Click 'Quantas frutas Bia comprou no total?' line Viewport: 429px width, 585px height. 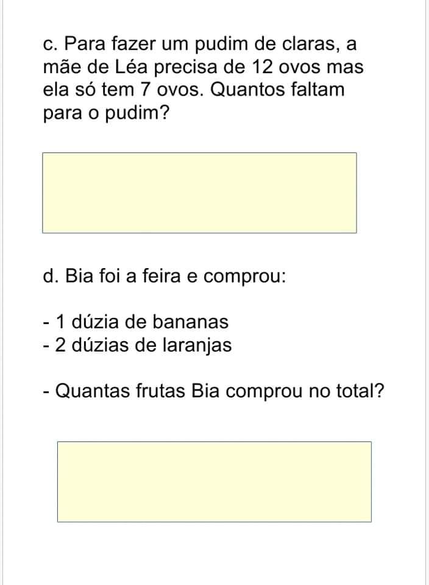(x=213, y=390)
